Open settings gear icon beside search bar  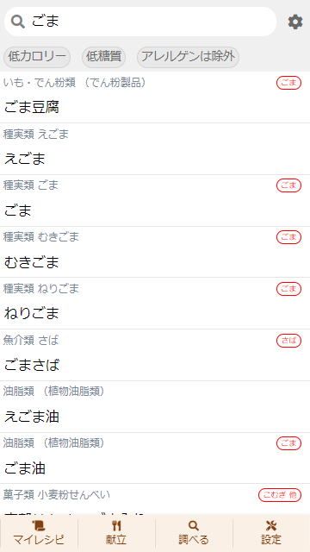coord(295,22)
